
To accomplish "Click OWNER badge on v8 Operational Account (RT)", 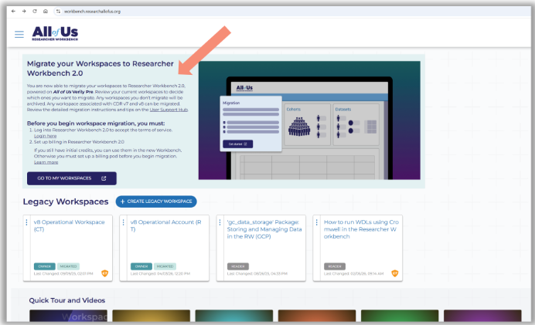I will click(141, 266).
